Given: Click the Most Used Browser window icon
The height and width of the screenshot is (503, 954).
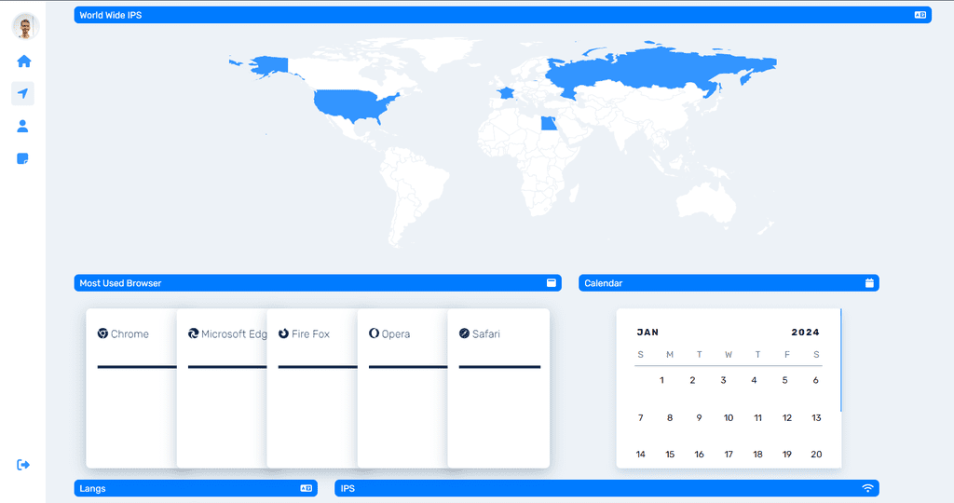Looking at the screenshot, I should pos(552,283).
